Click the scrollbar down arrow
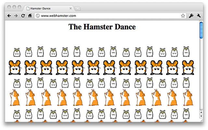208x130 pixels. click(201, 116)
